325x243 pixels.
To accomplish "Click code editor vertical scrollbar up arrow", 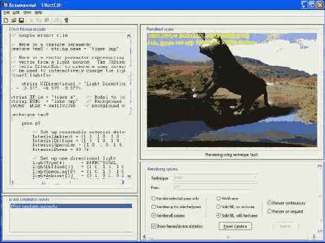I will point(129,37).
